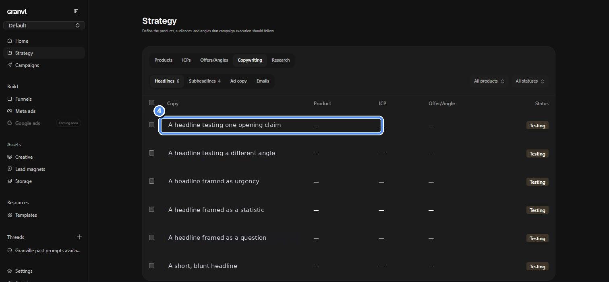The height and width of the screenshot is (282, 609).
Task: Select the Headlines sub-tab
Action: (167, 81)
